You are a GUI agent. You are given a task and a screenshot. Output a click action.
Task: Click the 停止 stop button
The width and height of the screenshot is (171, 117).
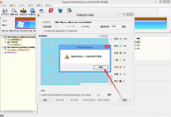coord(45,100)
